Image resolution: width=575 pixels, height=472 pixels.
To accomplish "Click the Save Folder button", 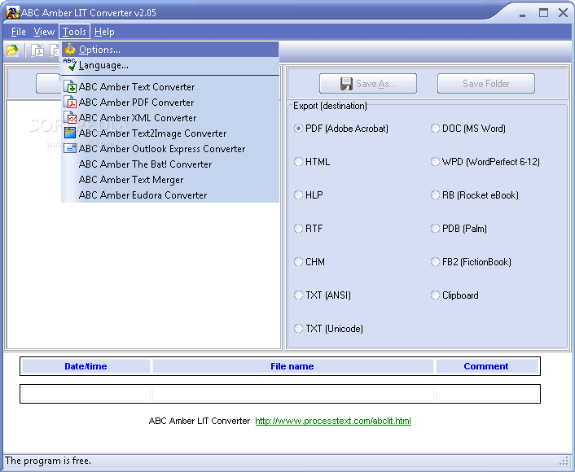I will click(486, 84).
